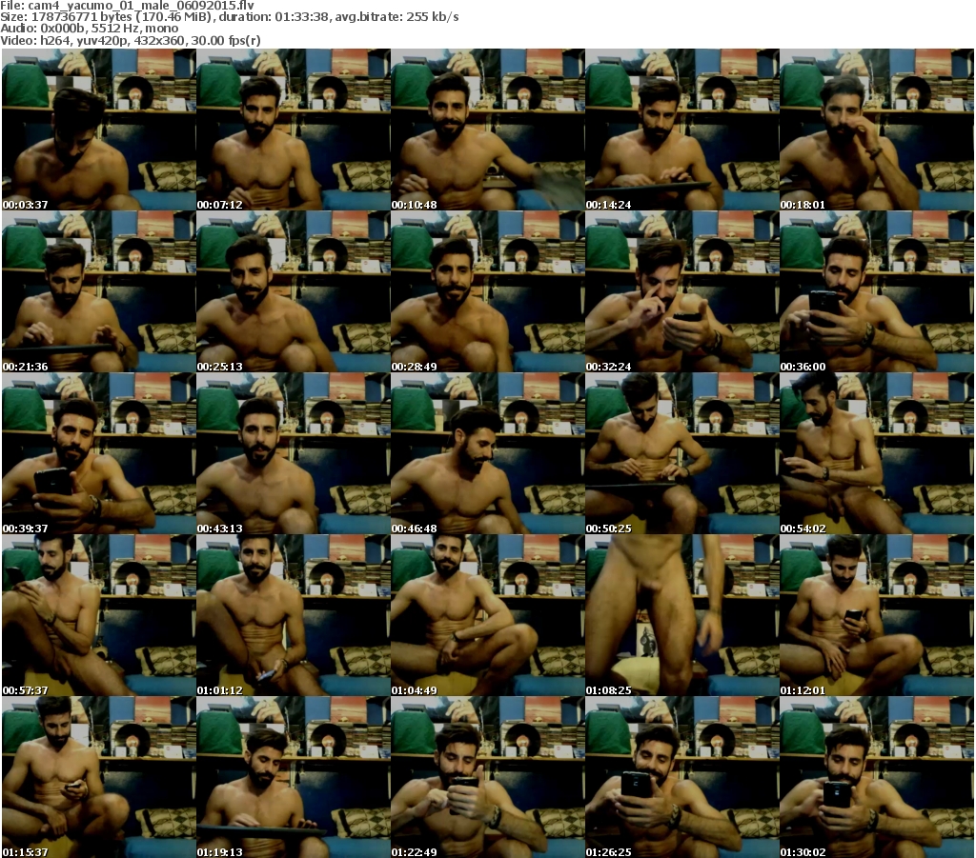Click the "Audio: 0x000b, 5512 Hz, mono" line

tap(89, 29)
